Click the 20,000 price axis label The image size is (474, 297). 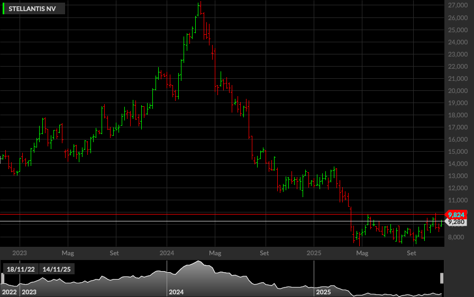tap(458, 91)
